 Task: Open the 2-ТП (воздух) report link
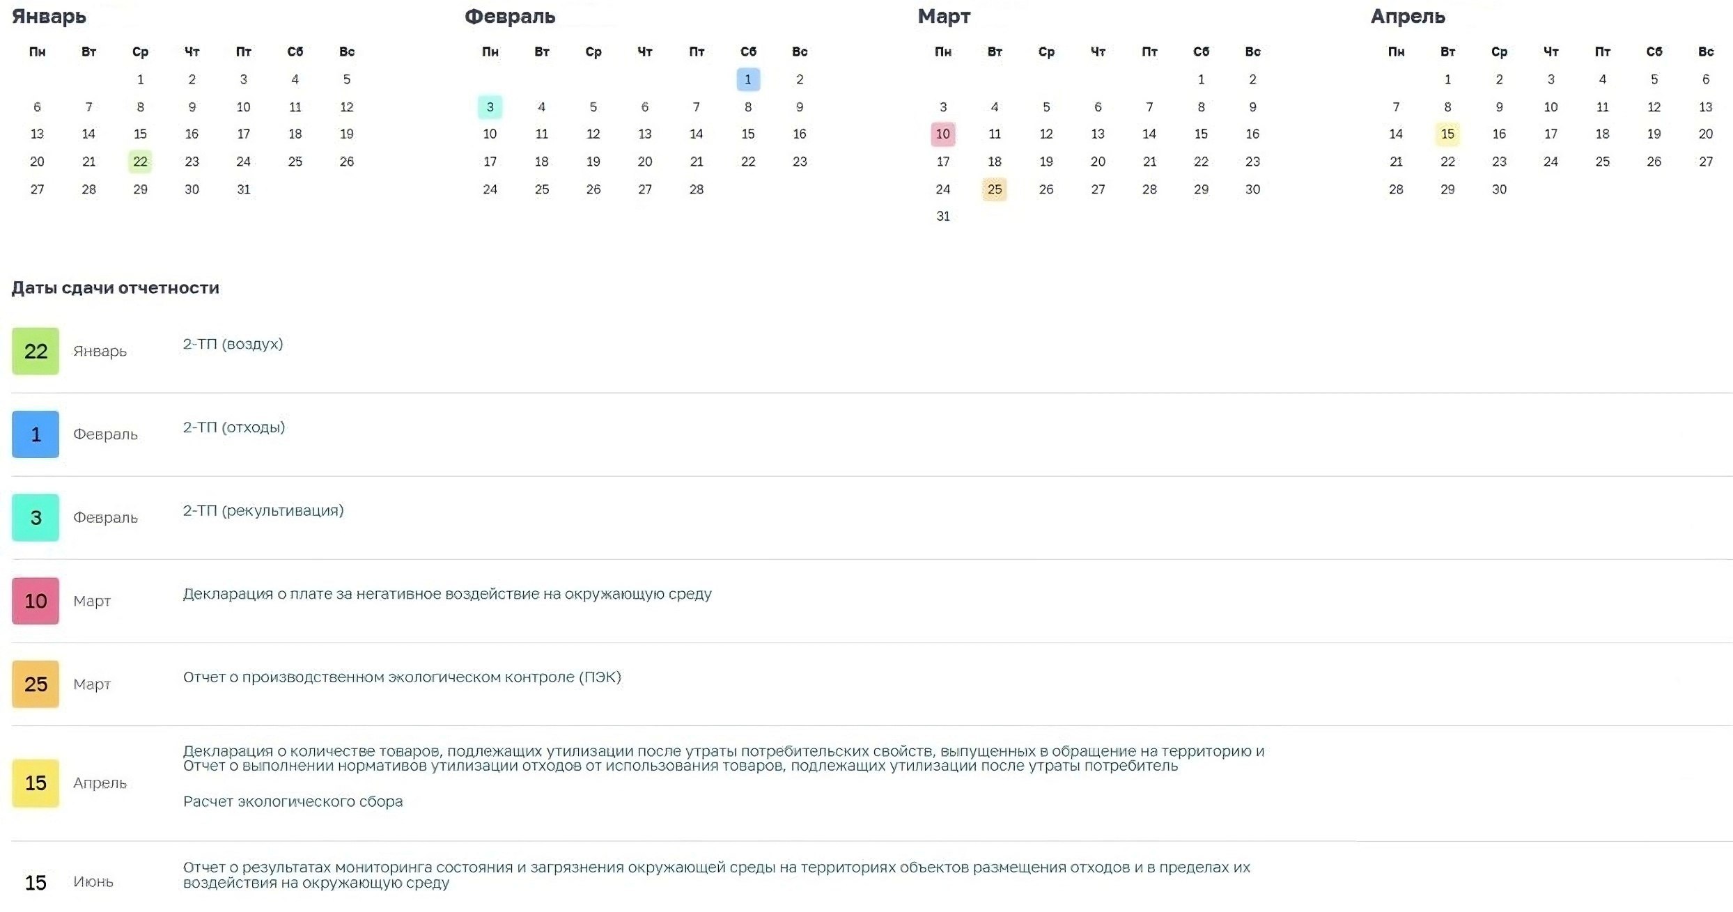coord(233,344)
